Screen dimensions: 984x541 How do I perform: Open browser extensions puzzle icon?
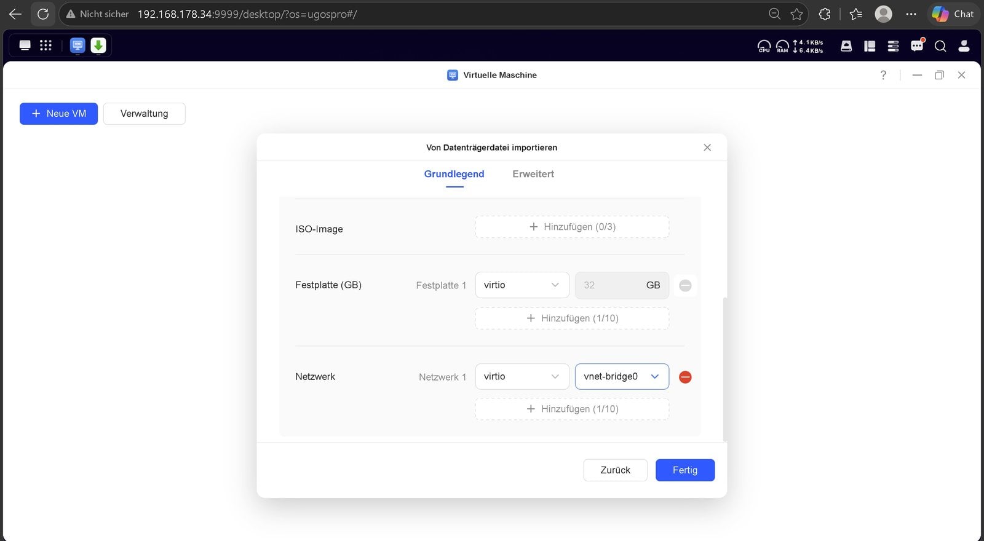pos(825,14)
